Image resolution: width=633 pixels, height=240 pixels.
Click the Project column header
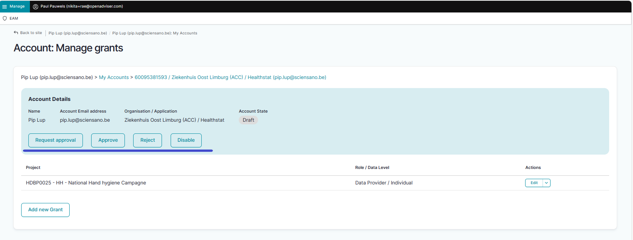(33, 167)
